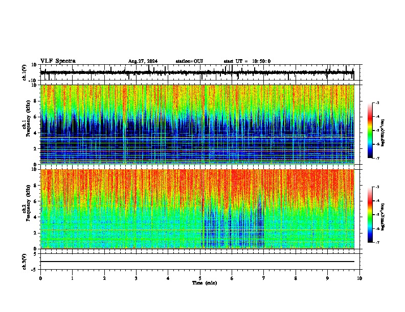This screenshot has width=405, height=312.
Task: Select the ch.2 colorbar "log(PSD)(V²/Hz)" label
Action: pos(383,217)
